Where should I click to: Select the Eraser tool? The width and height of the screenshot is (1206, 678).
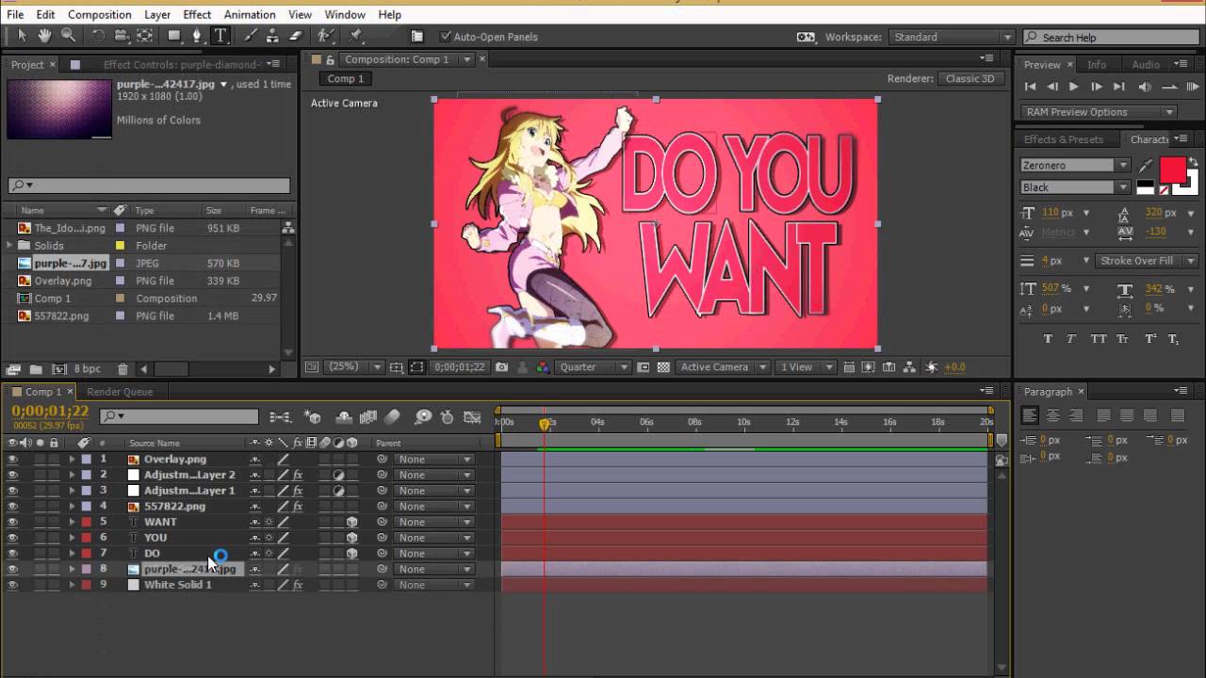click(x=295, y=36)
